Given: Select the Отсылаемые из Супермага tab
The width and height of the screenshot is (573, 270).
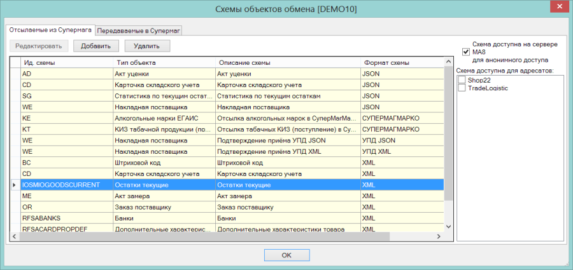Looking at the screenshot, I should coord(50,30).
